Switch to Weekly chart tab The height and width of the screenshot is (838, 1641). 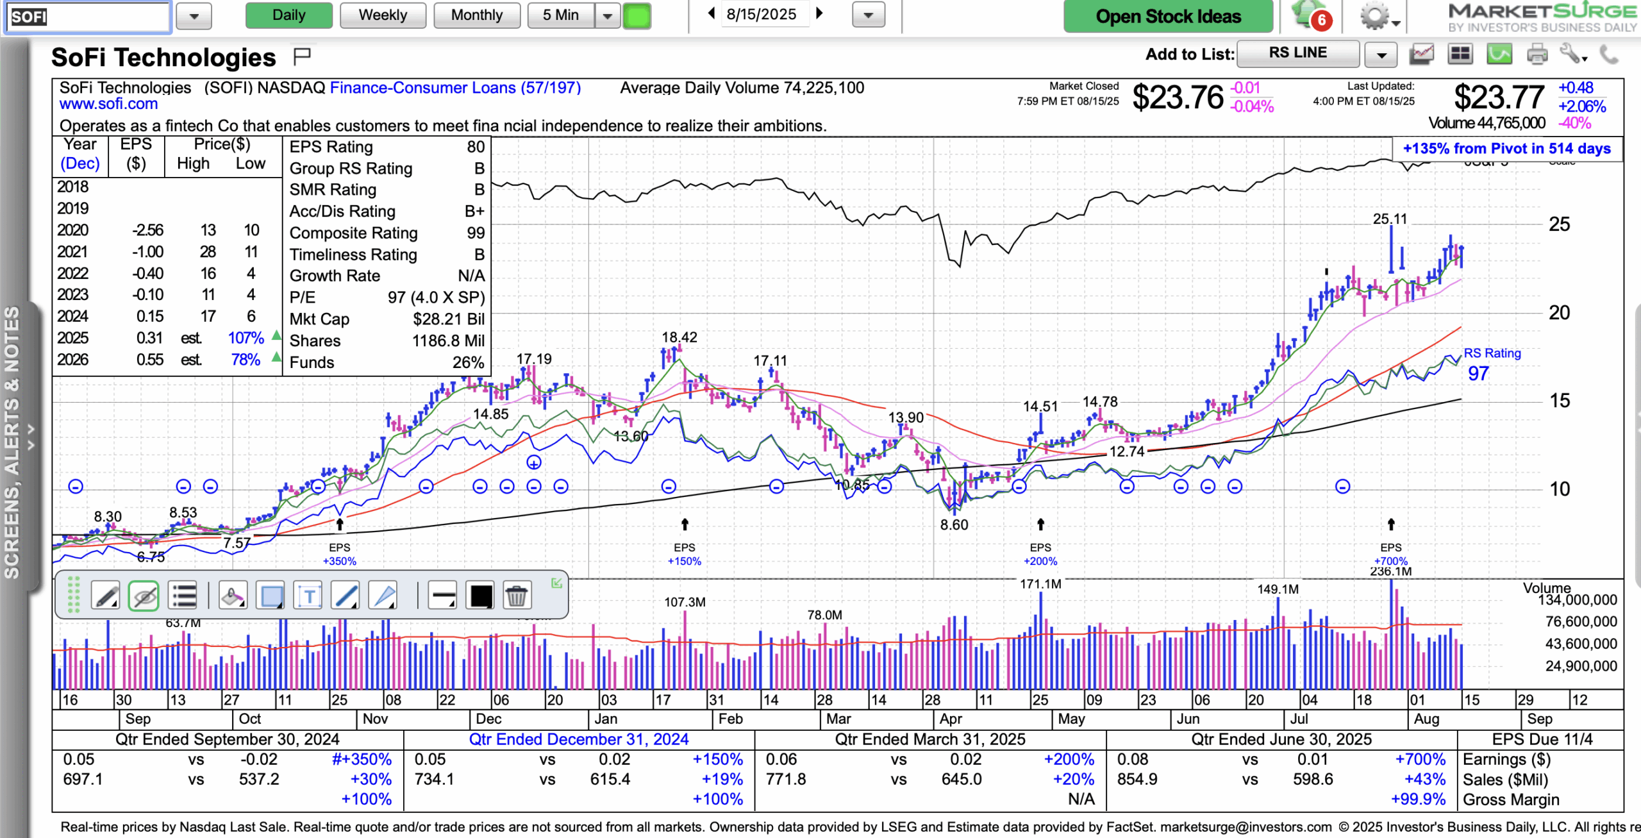383,15
